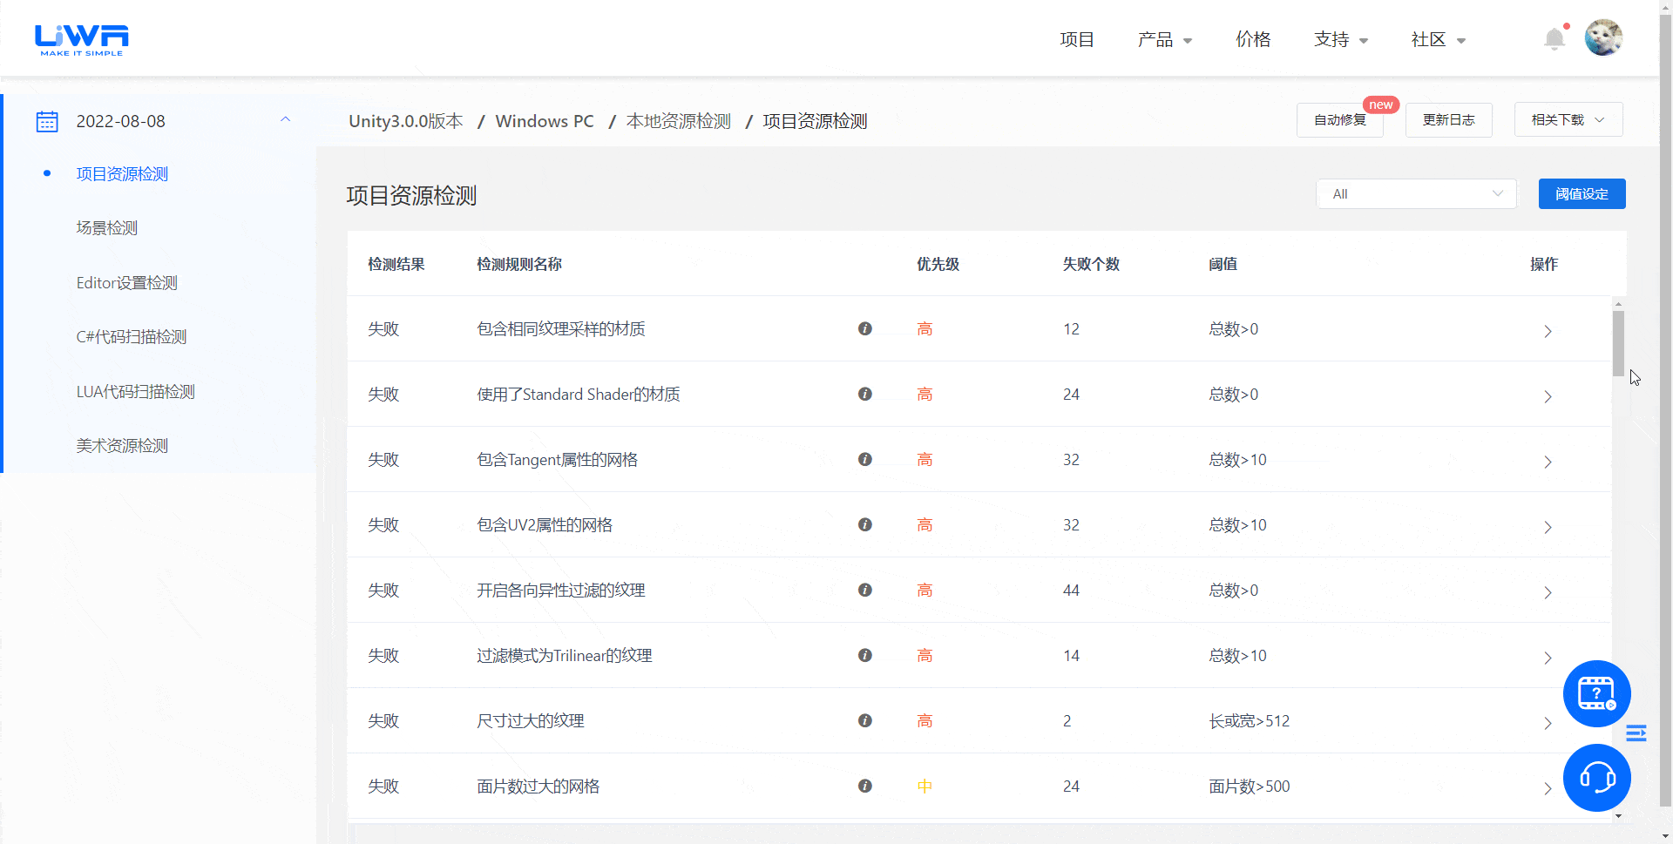Open 本地资源检测 breadcrumb link
The image size is (1673, 844).
pos(679,121)
